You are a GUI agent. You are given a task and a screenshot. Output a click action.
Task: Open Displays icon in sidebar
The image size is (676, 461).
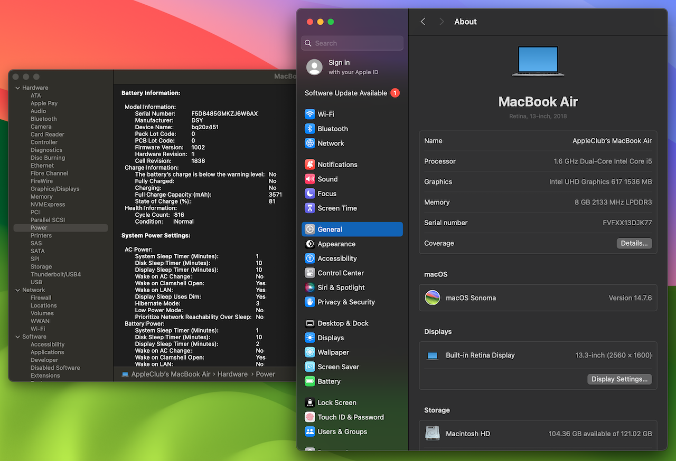click(x=310, y=338)
